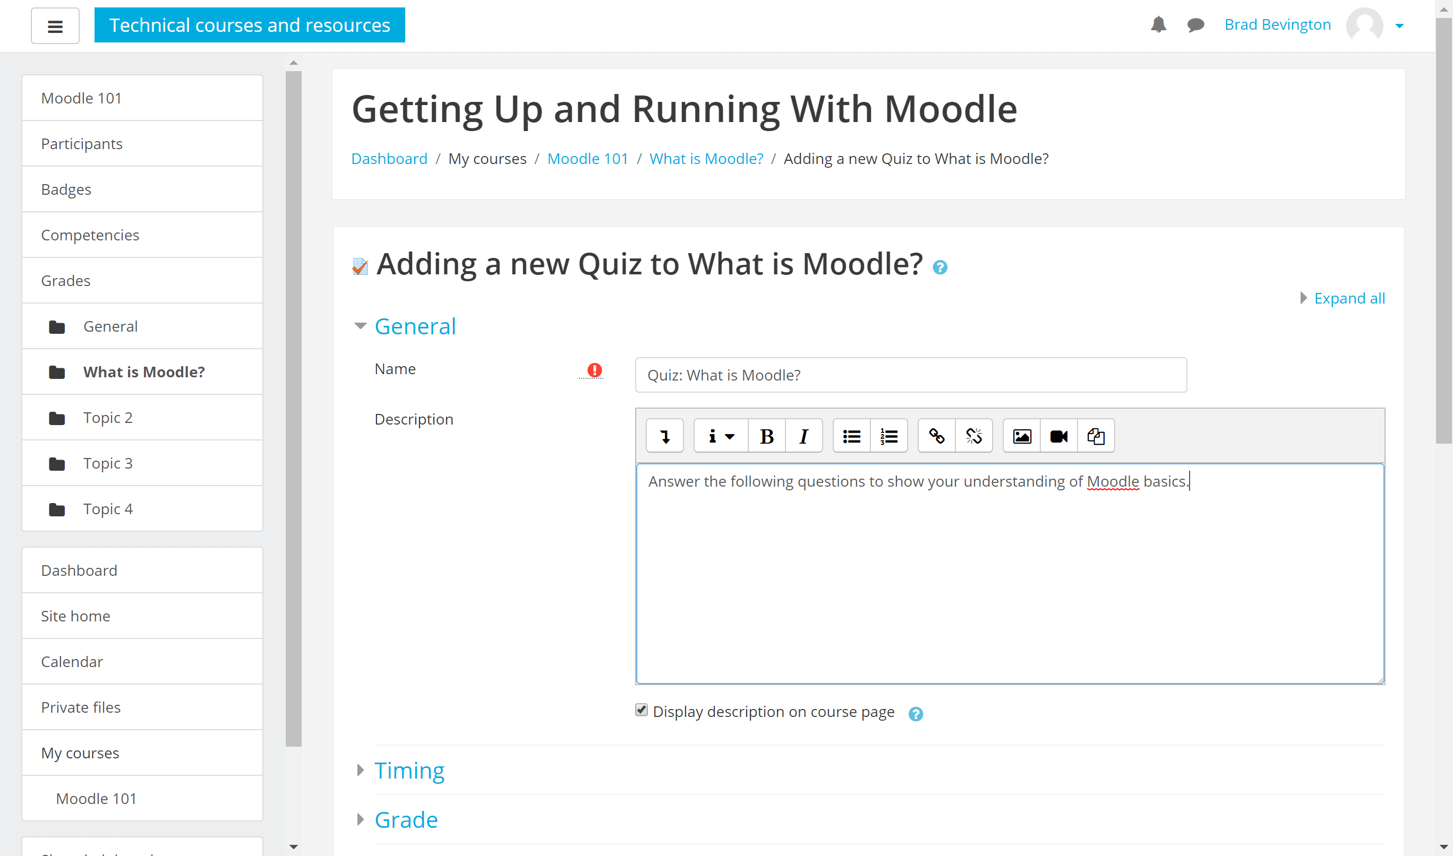This screenshot has height=856, width=1453.
Task: Click the insert link icon
Action: (936, 436)
